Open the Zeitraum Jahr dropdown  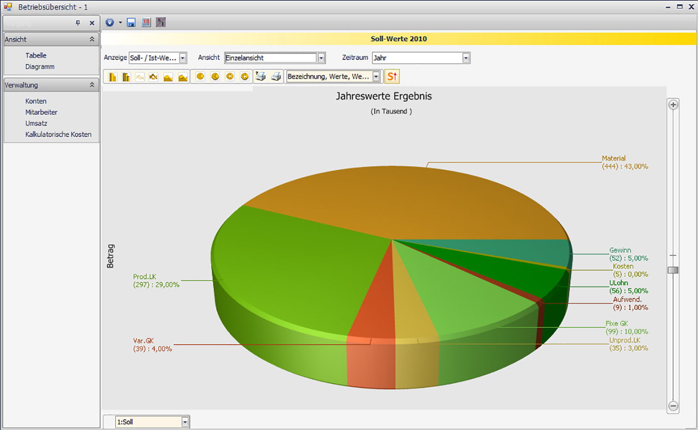[x=466, y=58]
